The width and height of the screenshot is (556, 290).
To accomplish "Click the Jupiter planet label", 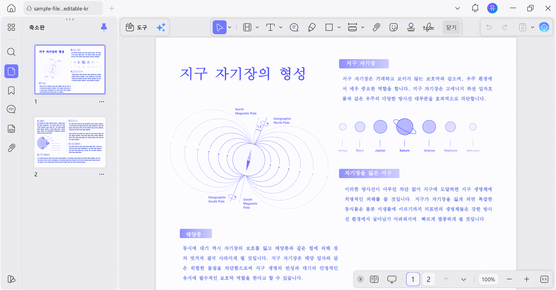I will (380, 151).
